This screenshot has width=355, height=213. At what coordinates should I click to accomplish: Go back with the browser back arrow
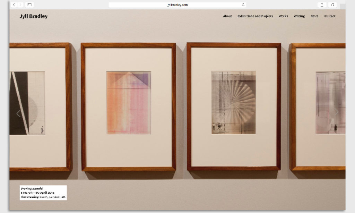point(14,5)
